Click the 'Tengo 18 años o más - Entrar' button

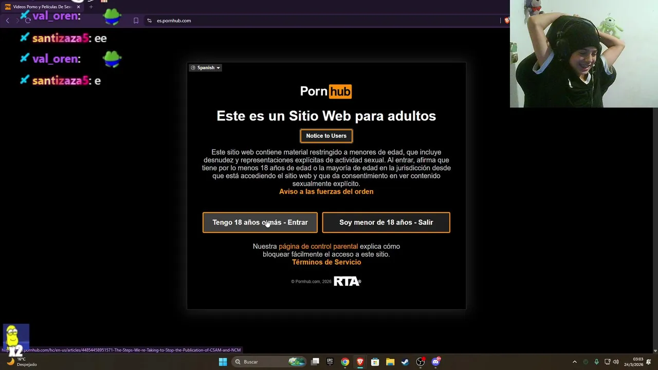(260, 223)
